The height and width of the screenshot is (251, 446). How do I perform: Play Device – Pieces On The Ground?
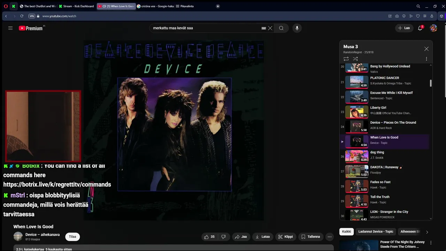point(385,127)
